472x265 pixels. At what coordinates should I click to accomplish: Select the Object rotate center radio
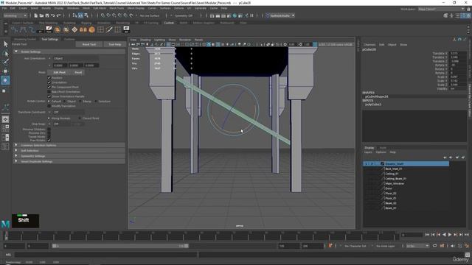[x=65, y=102]
